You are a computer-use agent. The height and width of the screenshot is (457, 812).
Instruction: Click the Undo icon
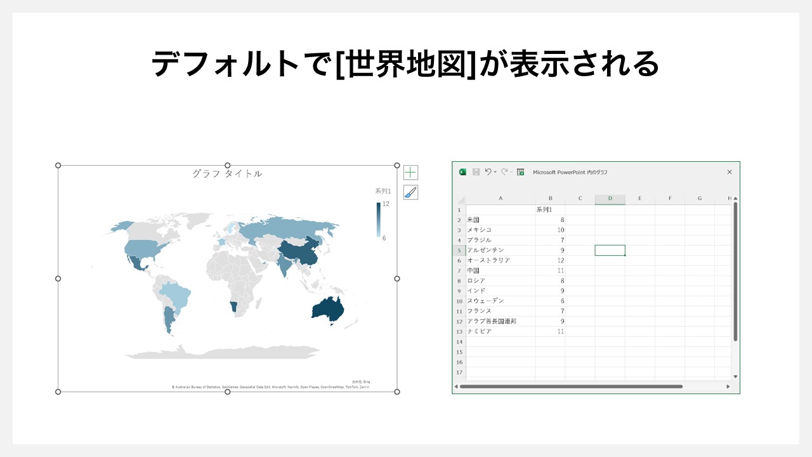(x=488, y=172)
